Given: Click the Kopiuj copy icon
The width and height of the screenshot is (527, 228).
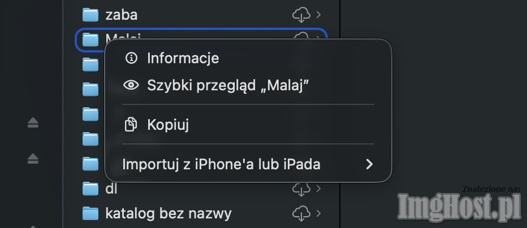Looking at the screenshot, I should pyautogui.click(x=131, y=124).
